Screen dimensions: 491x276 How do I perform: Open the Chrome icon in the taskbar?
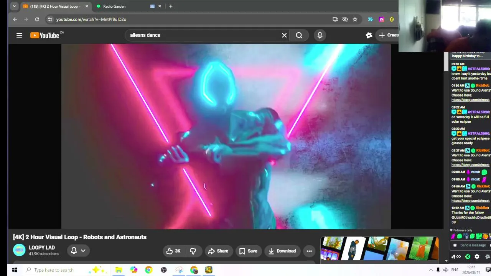pos(148,270)
